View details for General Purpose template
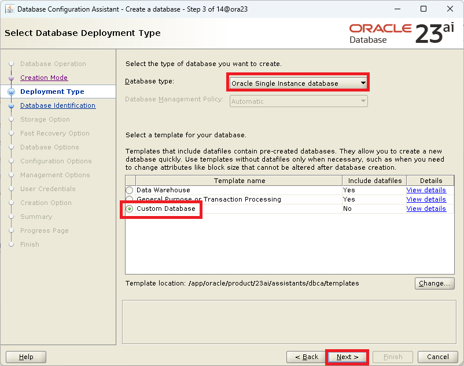This screenshot has height=366, width=464. (x=426, y=199)
